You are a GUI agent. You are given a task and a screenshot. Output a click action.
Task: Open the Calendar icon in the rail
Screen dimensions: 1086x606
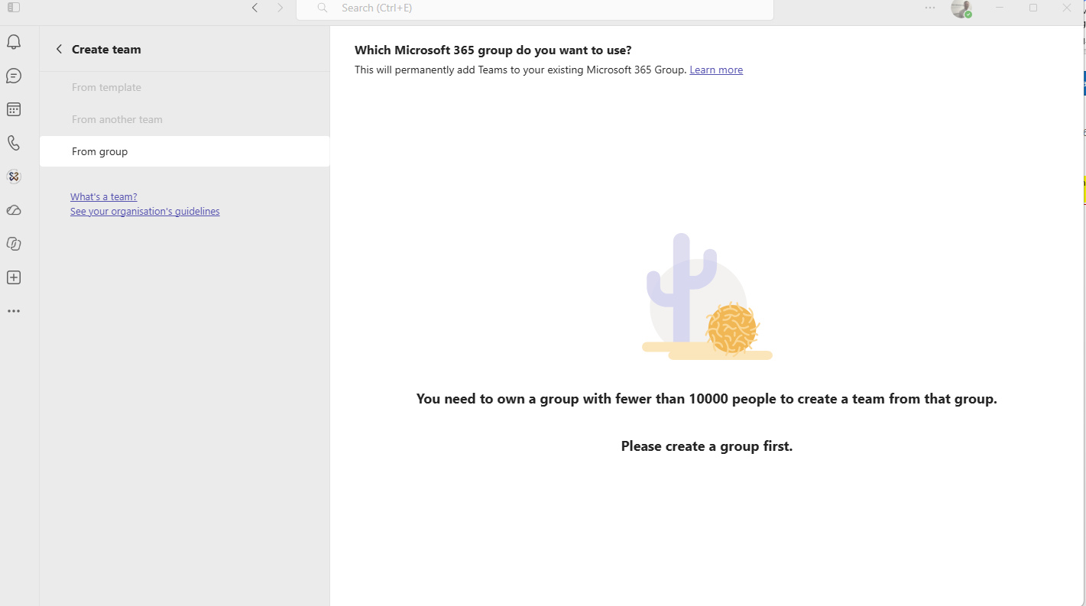point(14,109)
